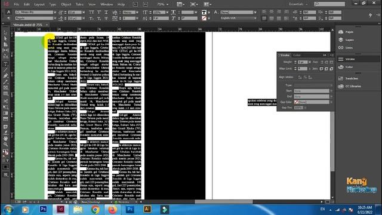Open the Type menu
382x215 pixels.
[53, 4]
